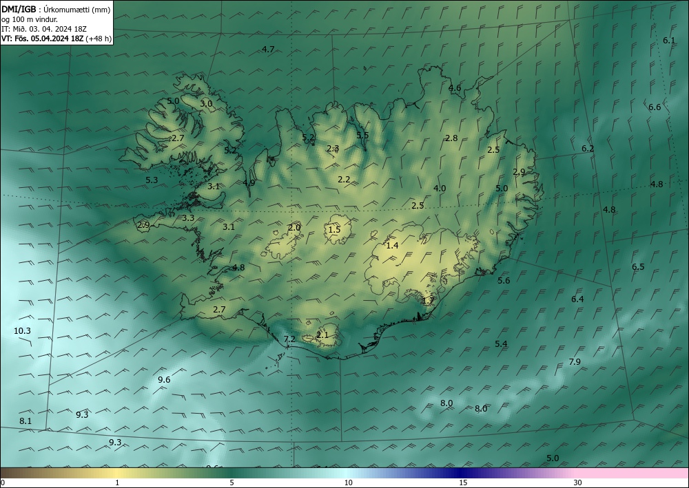This screenshot has height=488, width=689.
Task: Click the 3.0 value in the Westfjords
Action: (206, 104)
